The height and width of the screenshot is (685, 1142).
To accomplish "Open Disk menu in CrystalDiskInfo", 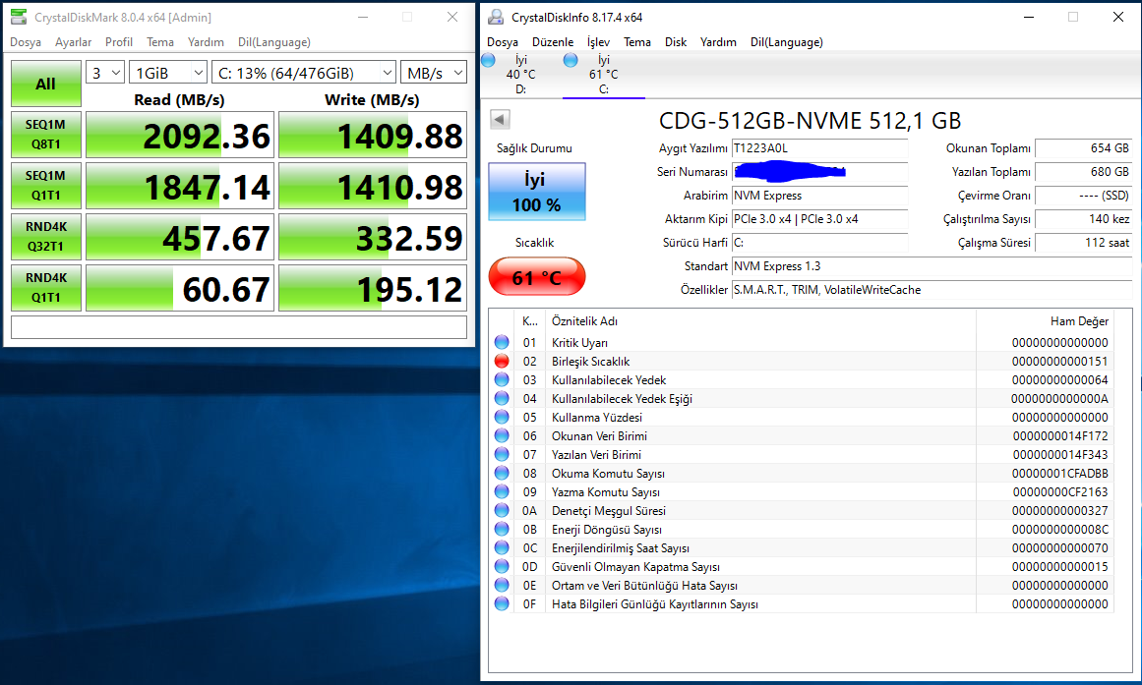I will 676,42.
